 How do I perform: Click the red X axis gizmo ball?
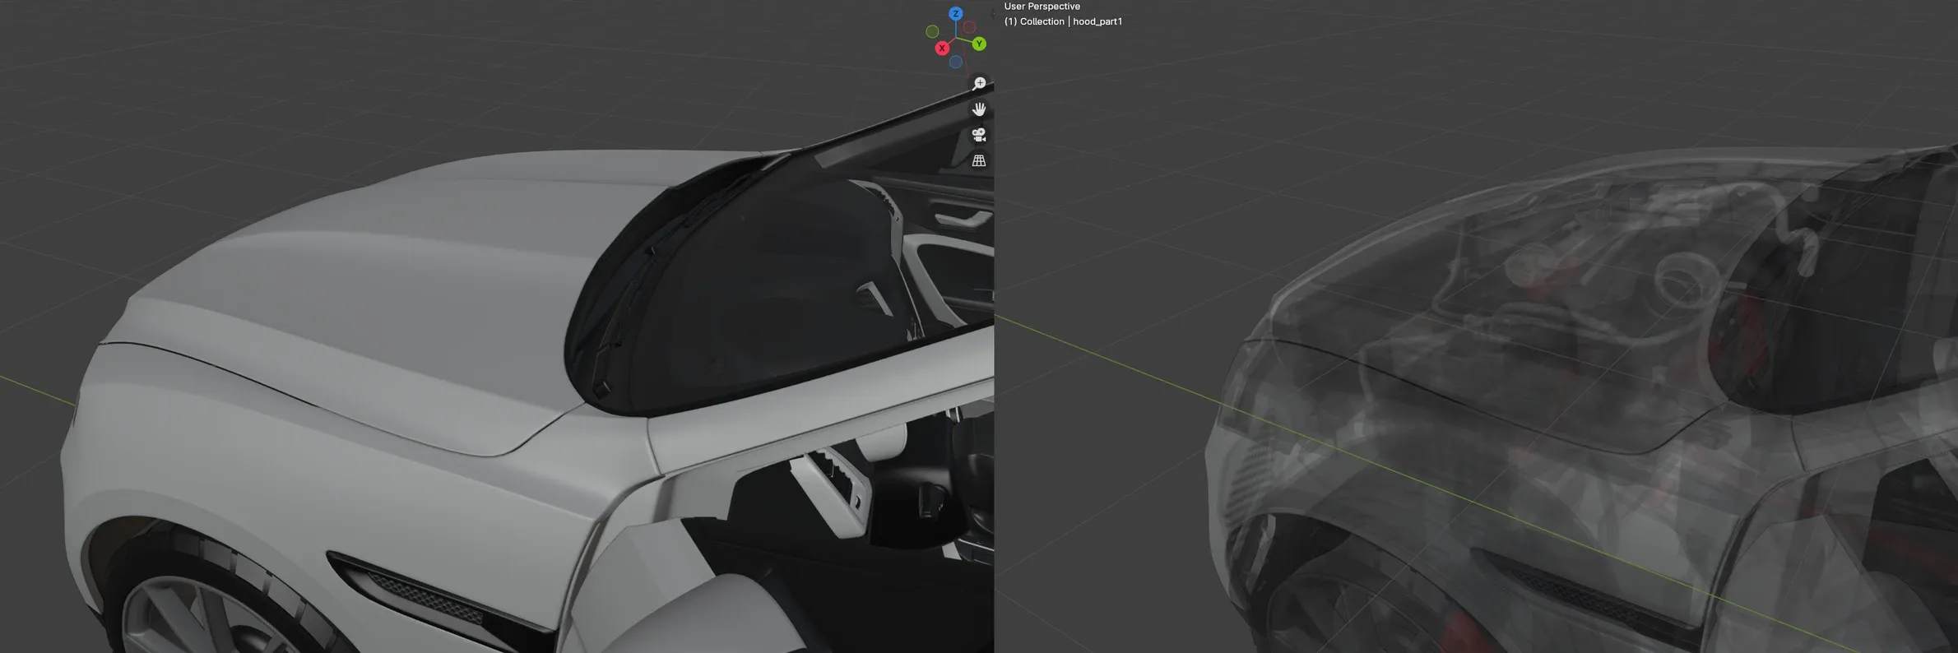(942, 49)
